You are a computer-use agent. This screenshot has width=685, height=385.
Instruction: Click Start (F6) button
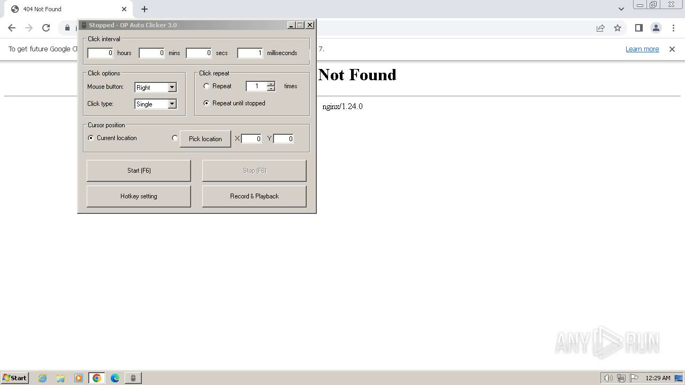[139, 171]
